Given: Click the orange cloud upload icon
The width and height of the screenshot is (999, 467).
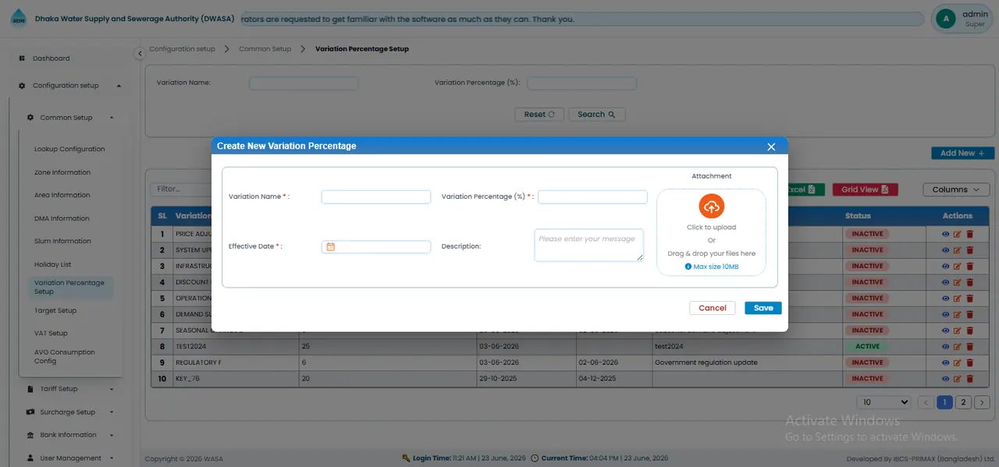Looking at the screenshot, I should [x=712, y=207].
